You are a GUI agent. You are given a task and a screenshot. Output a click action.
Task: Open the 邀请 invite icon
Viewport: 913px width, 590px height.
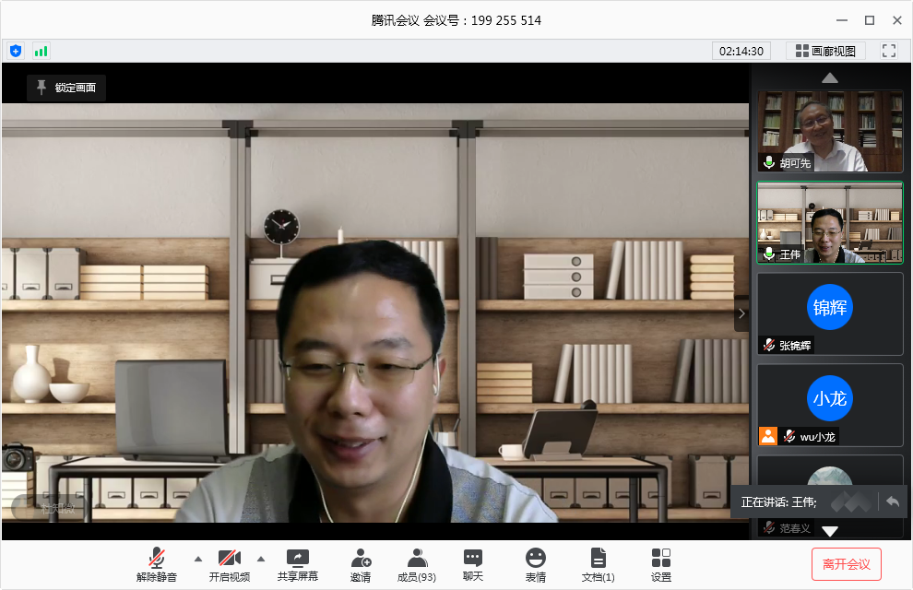pos(361,564)
